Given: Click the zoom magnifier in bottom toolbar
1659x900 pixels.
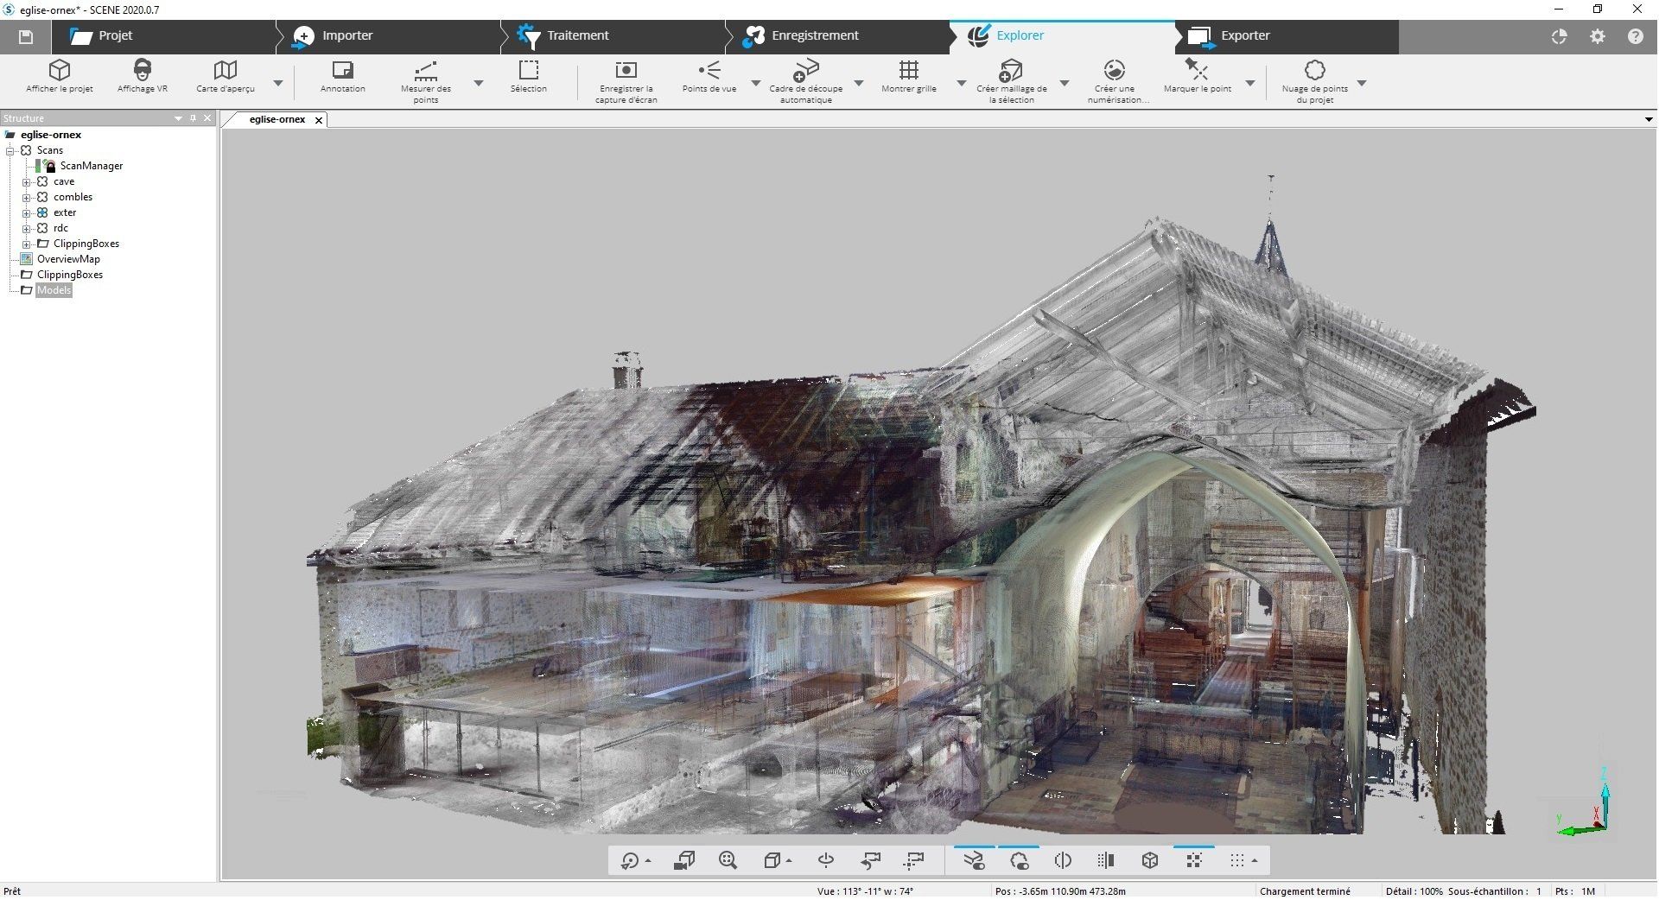Looking at the screenshot, I should pyautogui.click(x=728, y=860).
